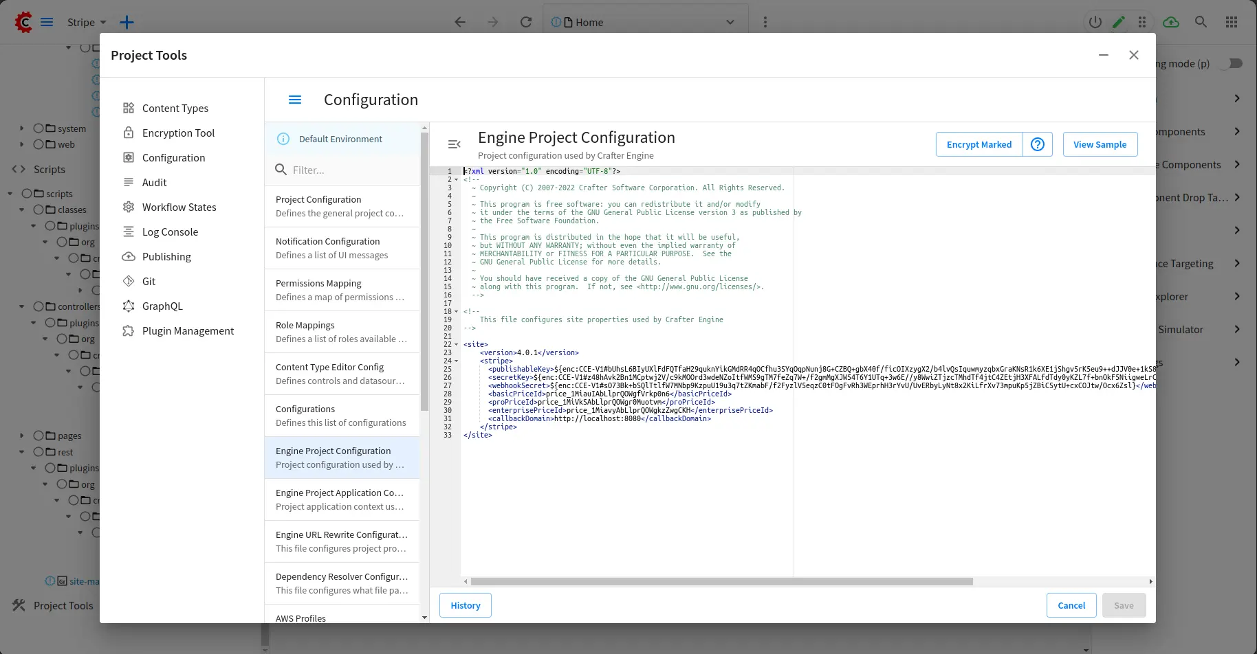
Task: Click the Publishing cloud icon
Action: pos(129,256)
